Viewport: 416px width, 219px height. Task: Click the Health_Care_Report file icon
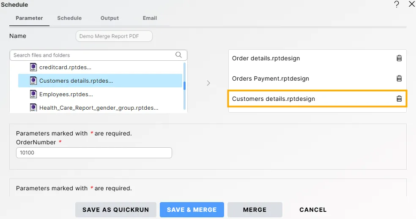[33, 108]
